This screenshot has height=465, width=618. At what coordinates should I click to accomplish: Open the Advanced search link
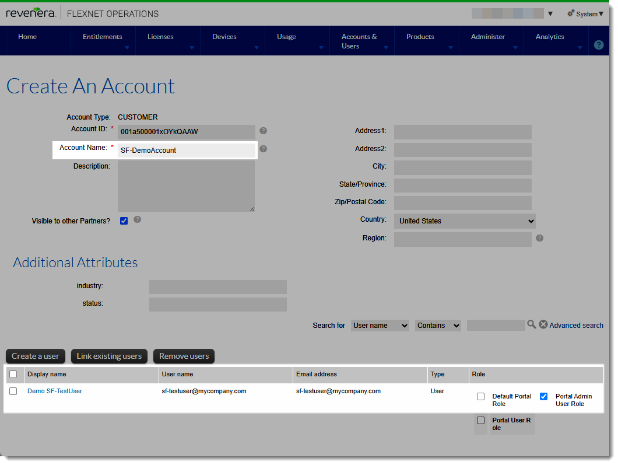tap(576, 326)
